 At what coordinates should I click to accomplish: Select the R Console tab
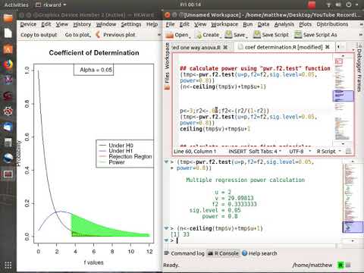pyautogui.click(x=223, y=253)
